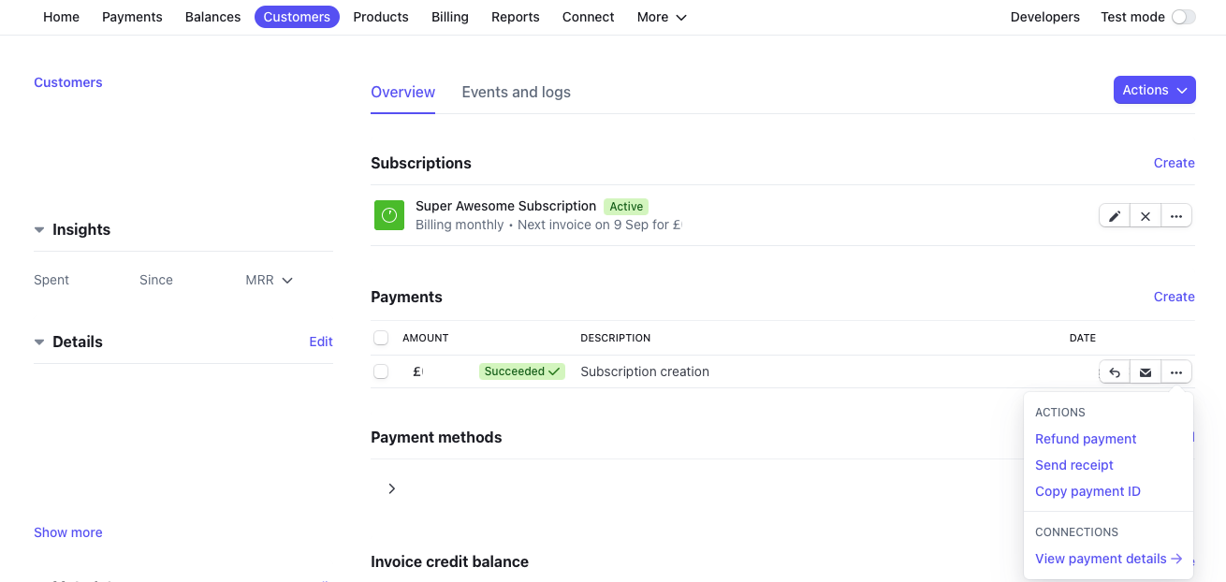Click the refund arrow icon on the payment row
The width and height of the screenshot is (1226, 582).
(1114, 371)
